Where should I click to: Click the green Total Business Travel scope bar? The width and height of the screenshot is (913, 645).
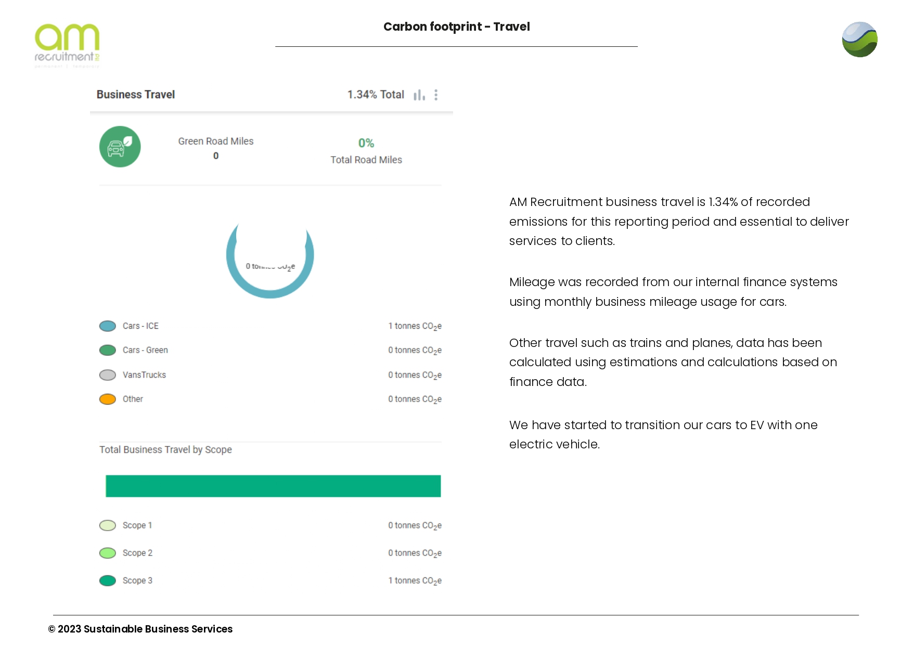tap(273, 486)
